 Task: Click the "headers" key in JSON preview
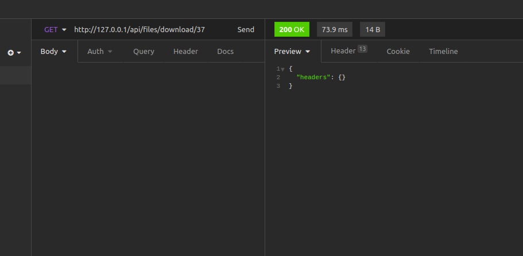[313, 77]
